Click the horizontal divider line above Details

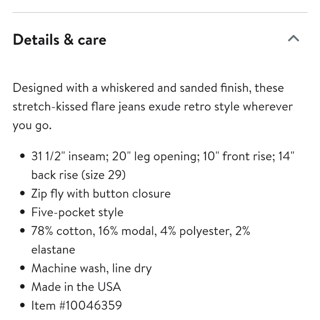(x=160, y=12)
